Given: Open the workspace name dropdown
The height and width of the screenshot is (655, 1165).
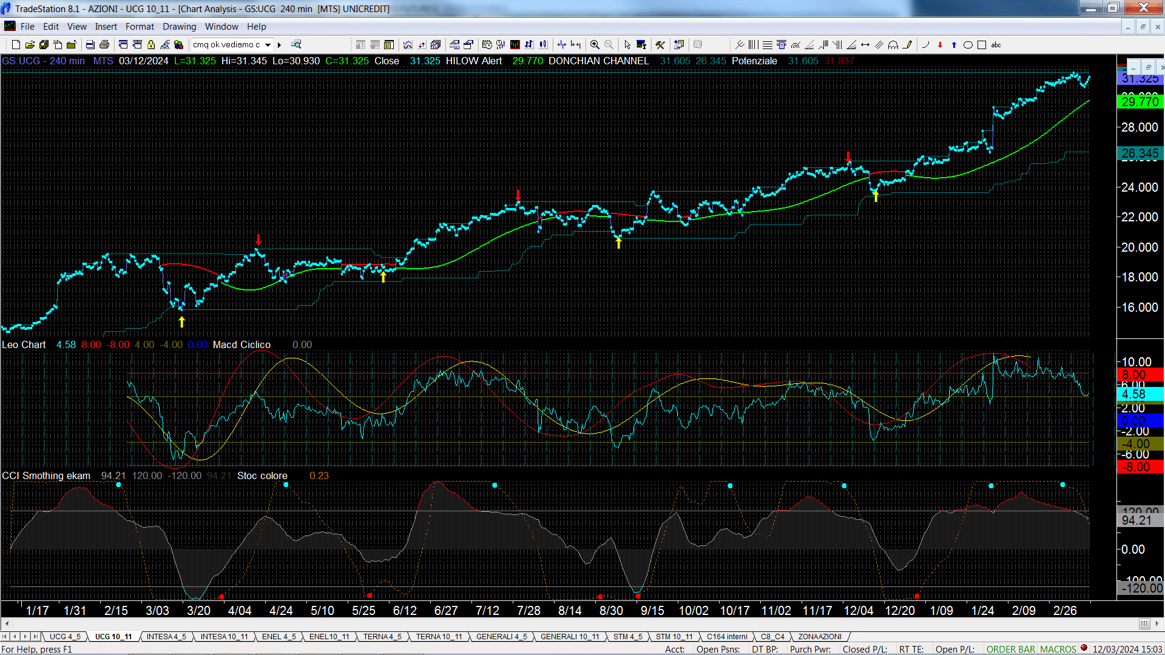Looking at the screenshot, I should tap(268, 44).
